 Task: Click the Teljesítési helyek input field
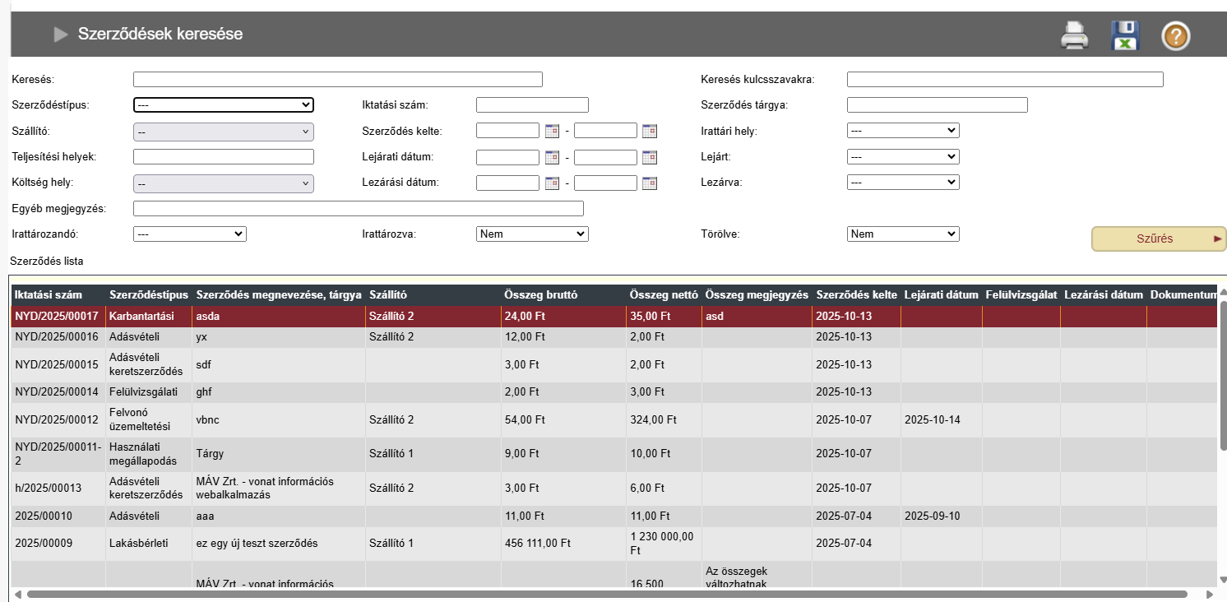tap(224, 157)
